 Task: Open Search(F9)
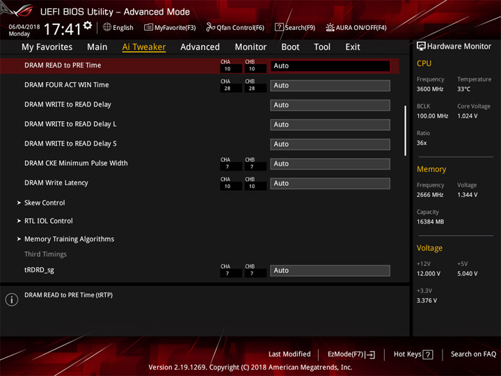coord(300,27)
